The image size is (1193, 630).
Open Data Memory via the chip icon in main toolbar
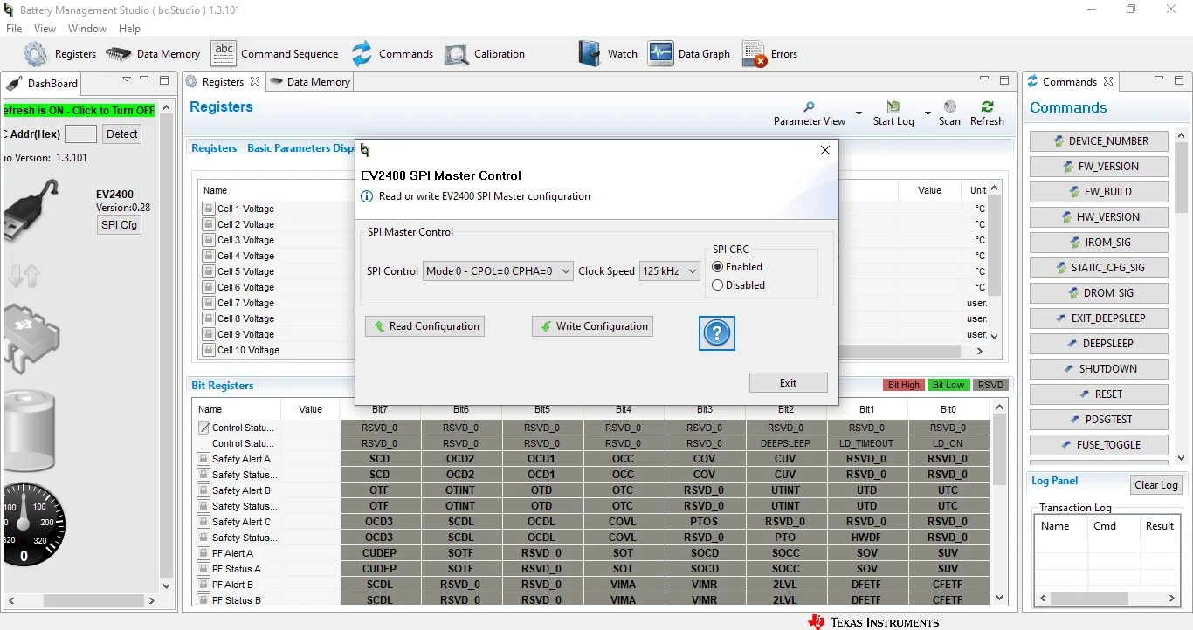[118, 54]
